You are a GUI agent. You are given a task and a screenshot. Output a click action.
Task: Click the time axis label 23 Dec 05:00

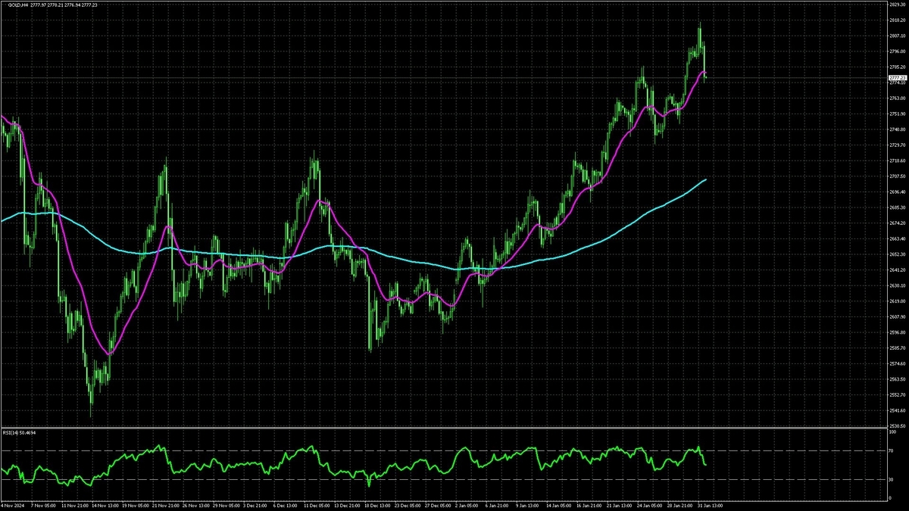[x=408, y=505]
